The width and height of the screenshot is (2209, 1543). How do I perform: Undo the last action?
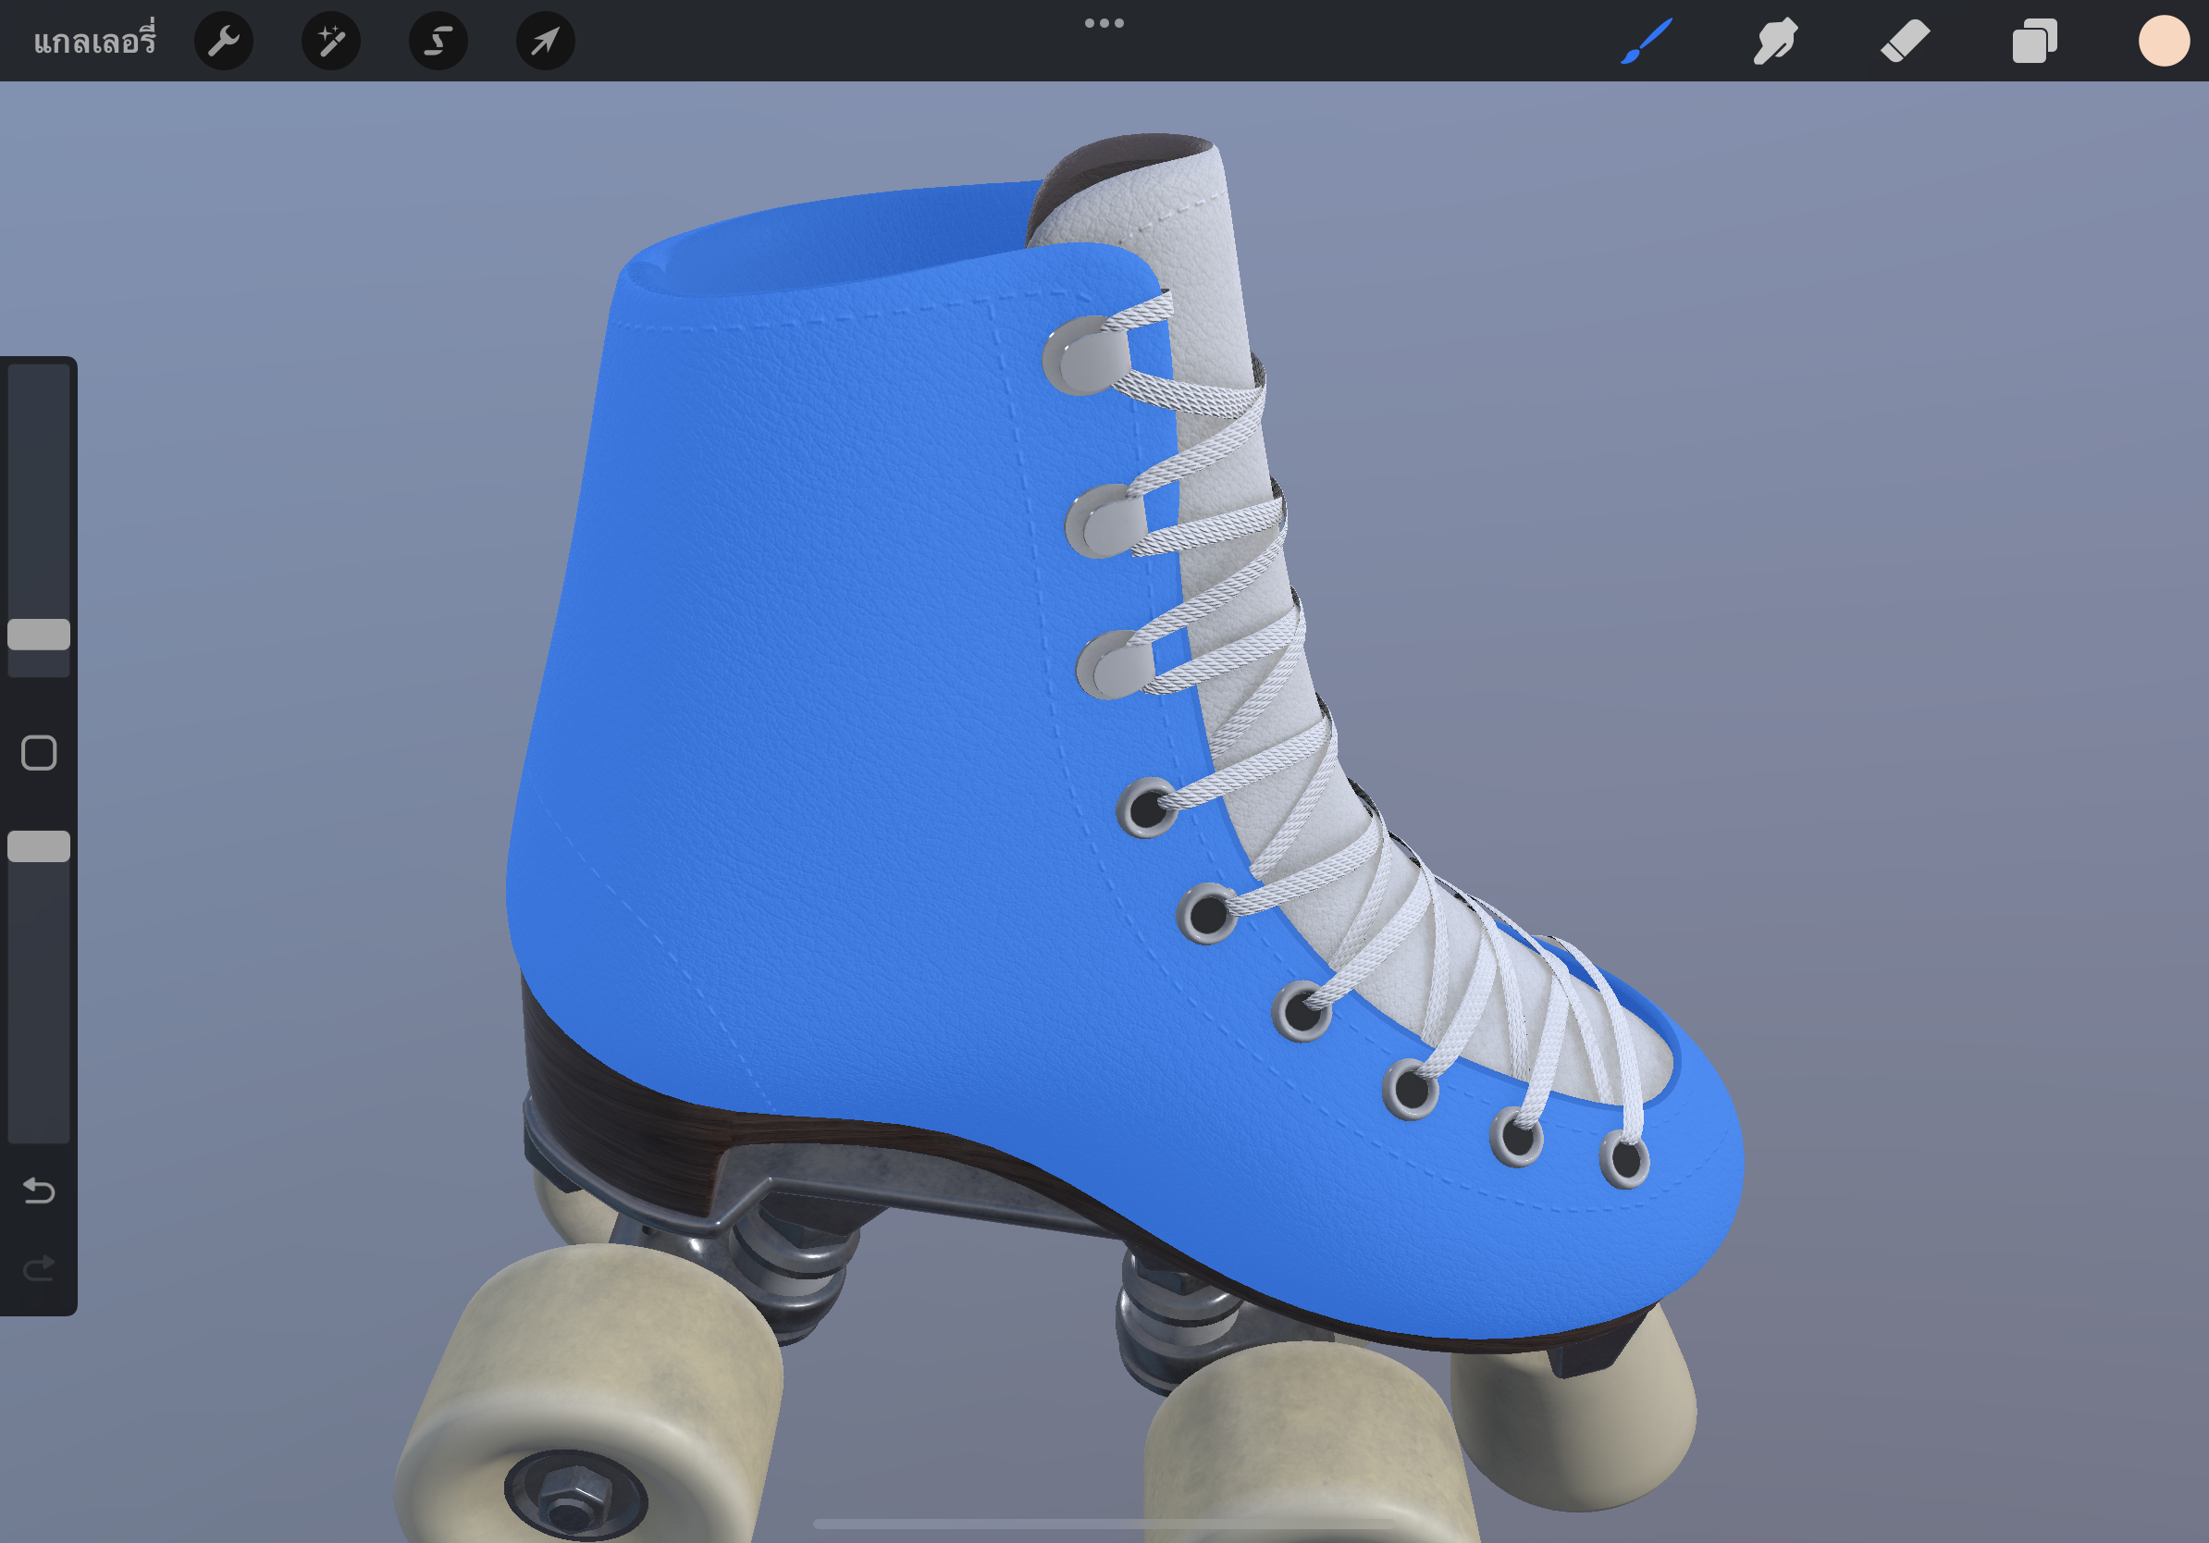click(x=39, y=1191)
